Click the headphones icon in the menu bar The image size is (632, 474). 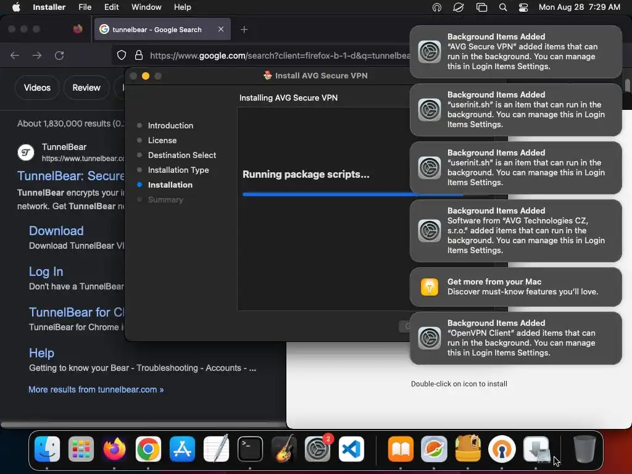tap(437, 7)
